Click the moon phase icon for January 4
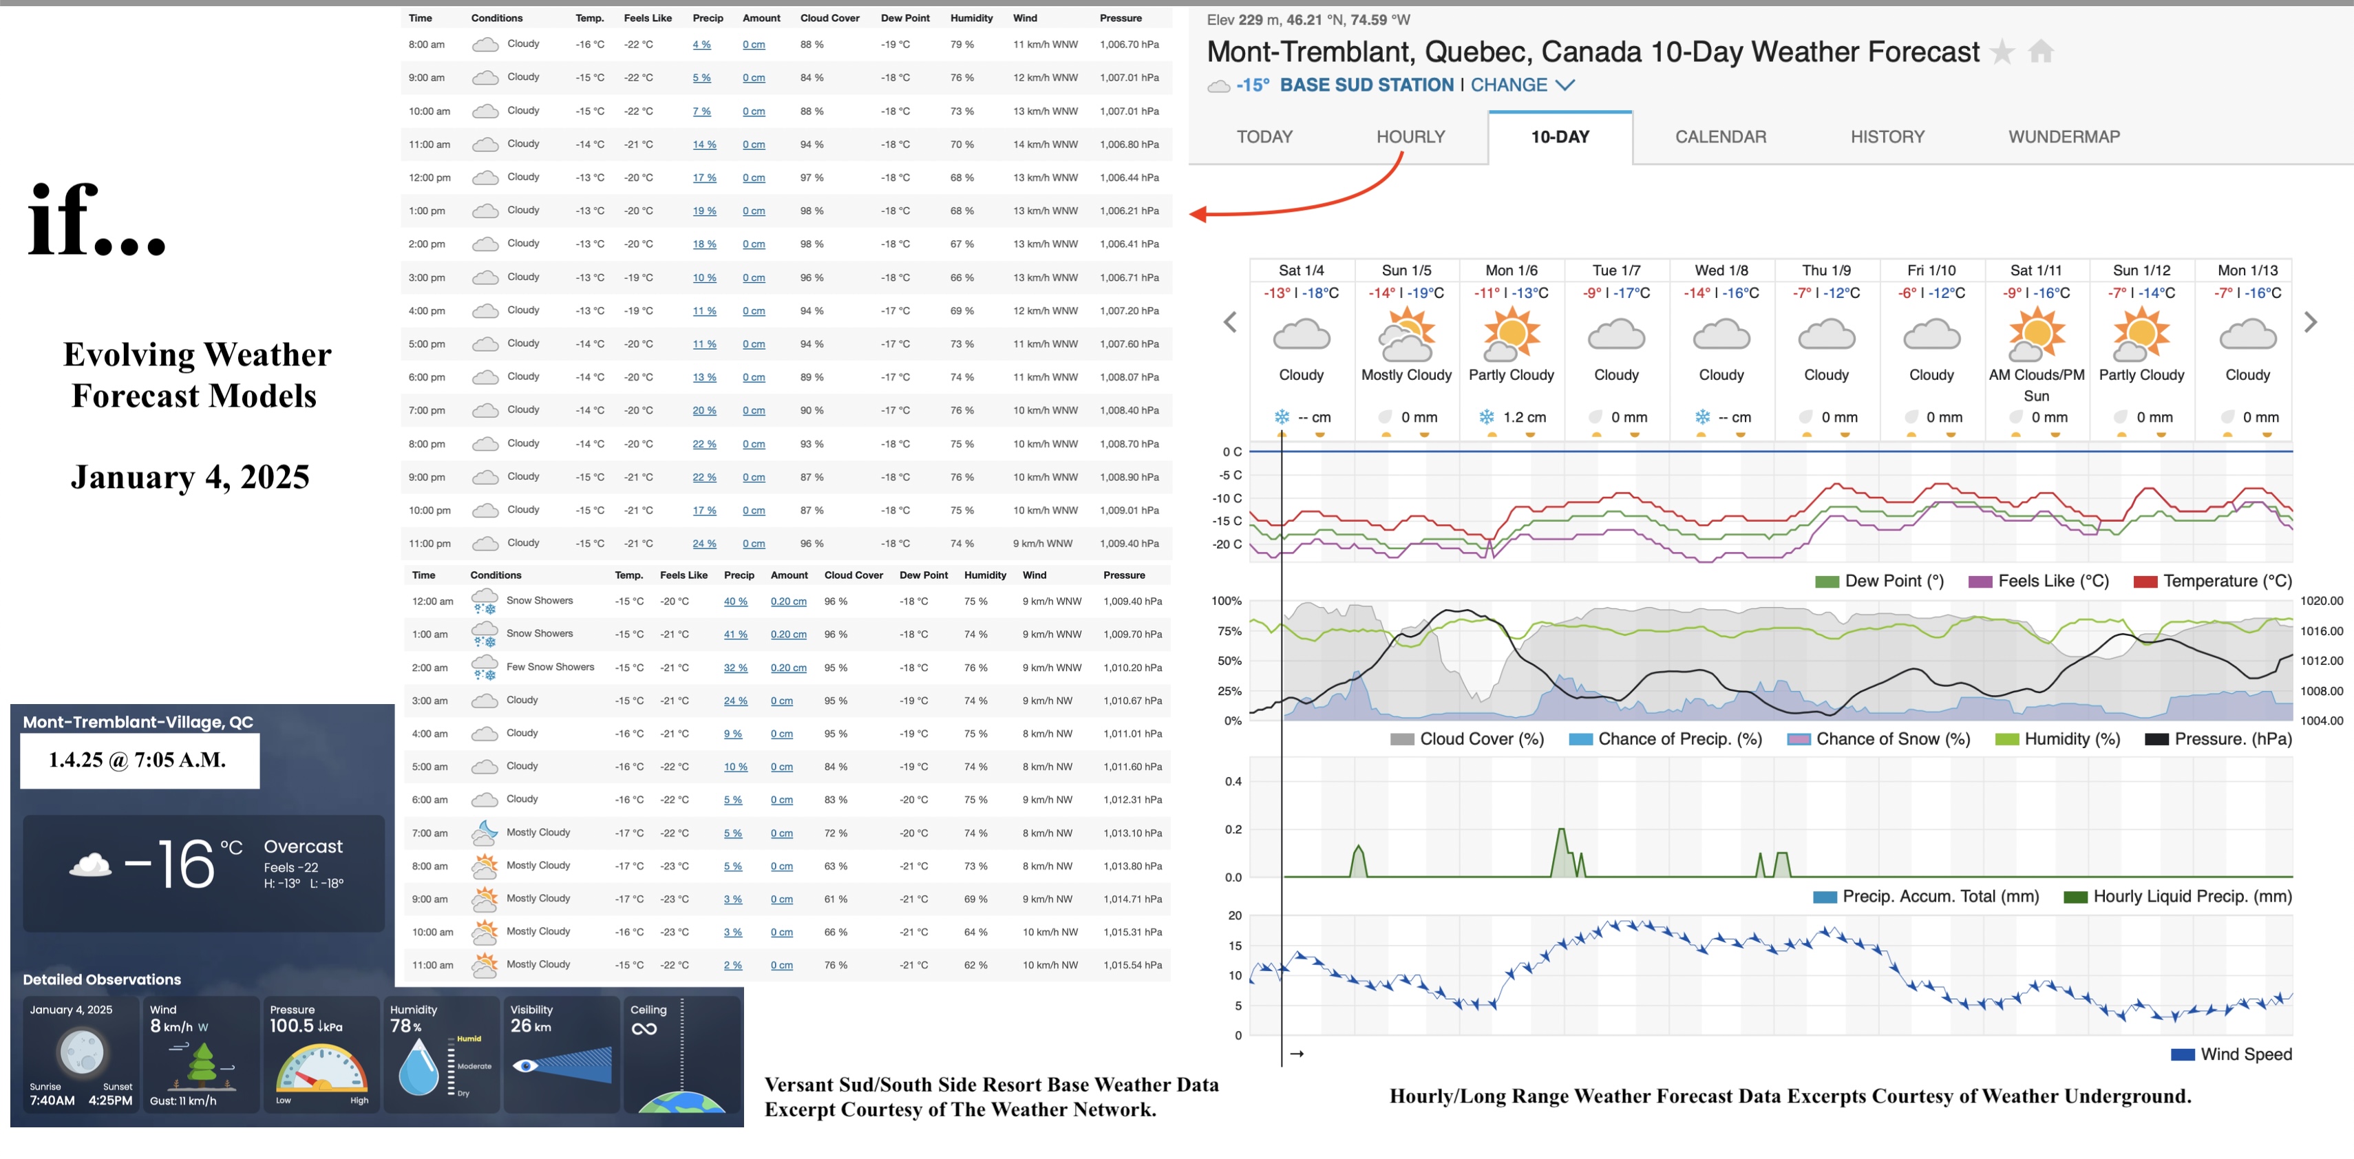Image resolution: width=2354 pixels, height=1159 pixels. click(81, 1052)
